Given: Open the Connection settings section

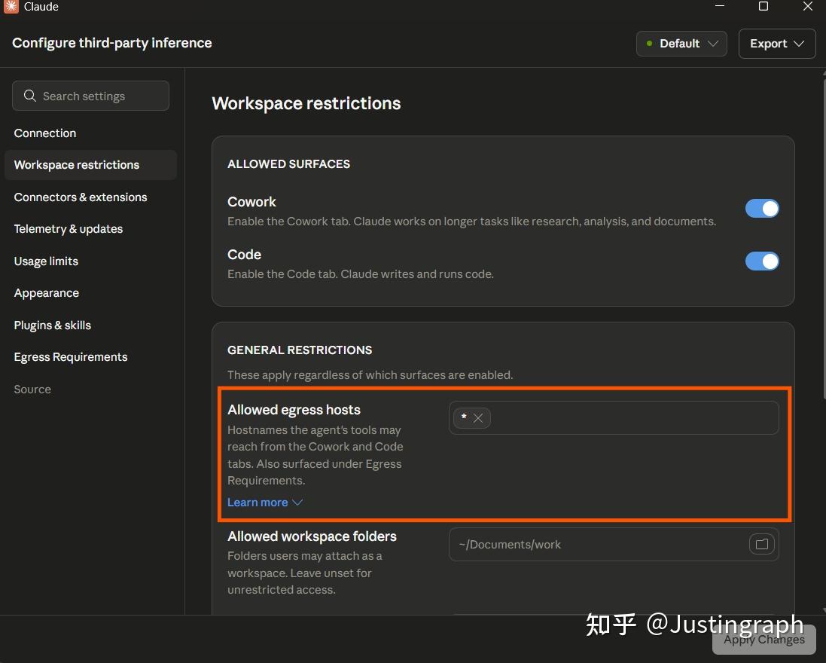Looking at the screenshot, I should 45,133.
